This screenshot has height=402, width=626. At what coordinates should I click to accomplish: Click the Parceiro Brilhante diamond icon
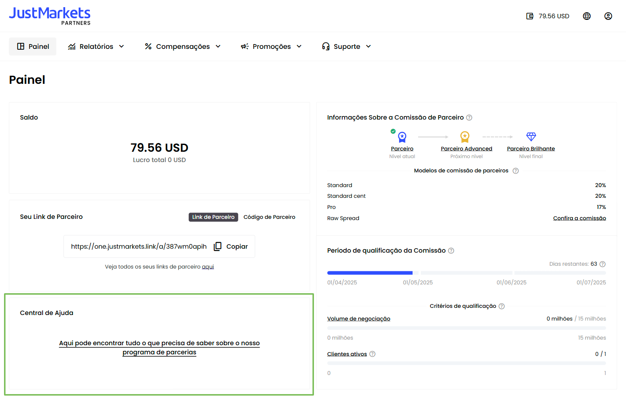click(531, 137)
